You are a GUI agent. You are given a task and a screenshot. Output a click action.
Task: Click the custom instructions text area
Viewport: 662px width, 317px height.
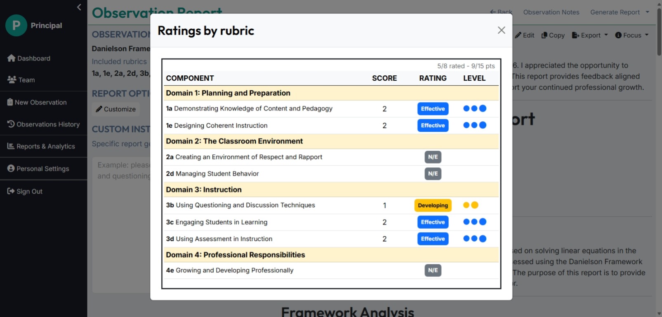pos(122,225)
